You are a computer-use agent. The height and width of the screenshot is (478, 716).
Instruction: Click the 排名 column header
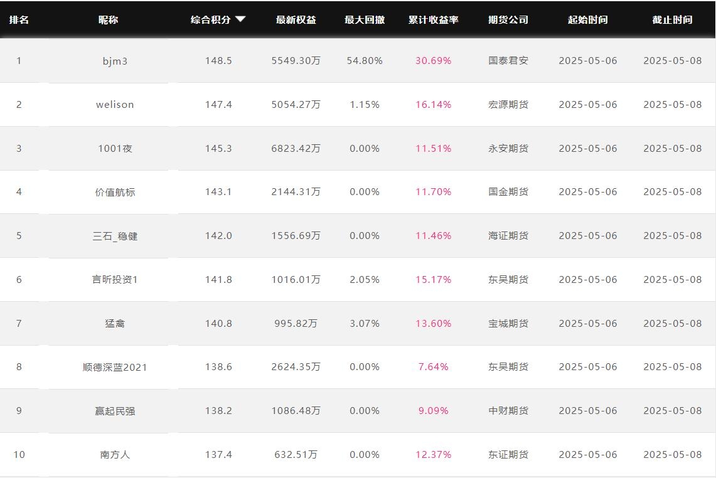(19, 19)
